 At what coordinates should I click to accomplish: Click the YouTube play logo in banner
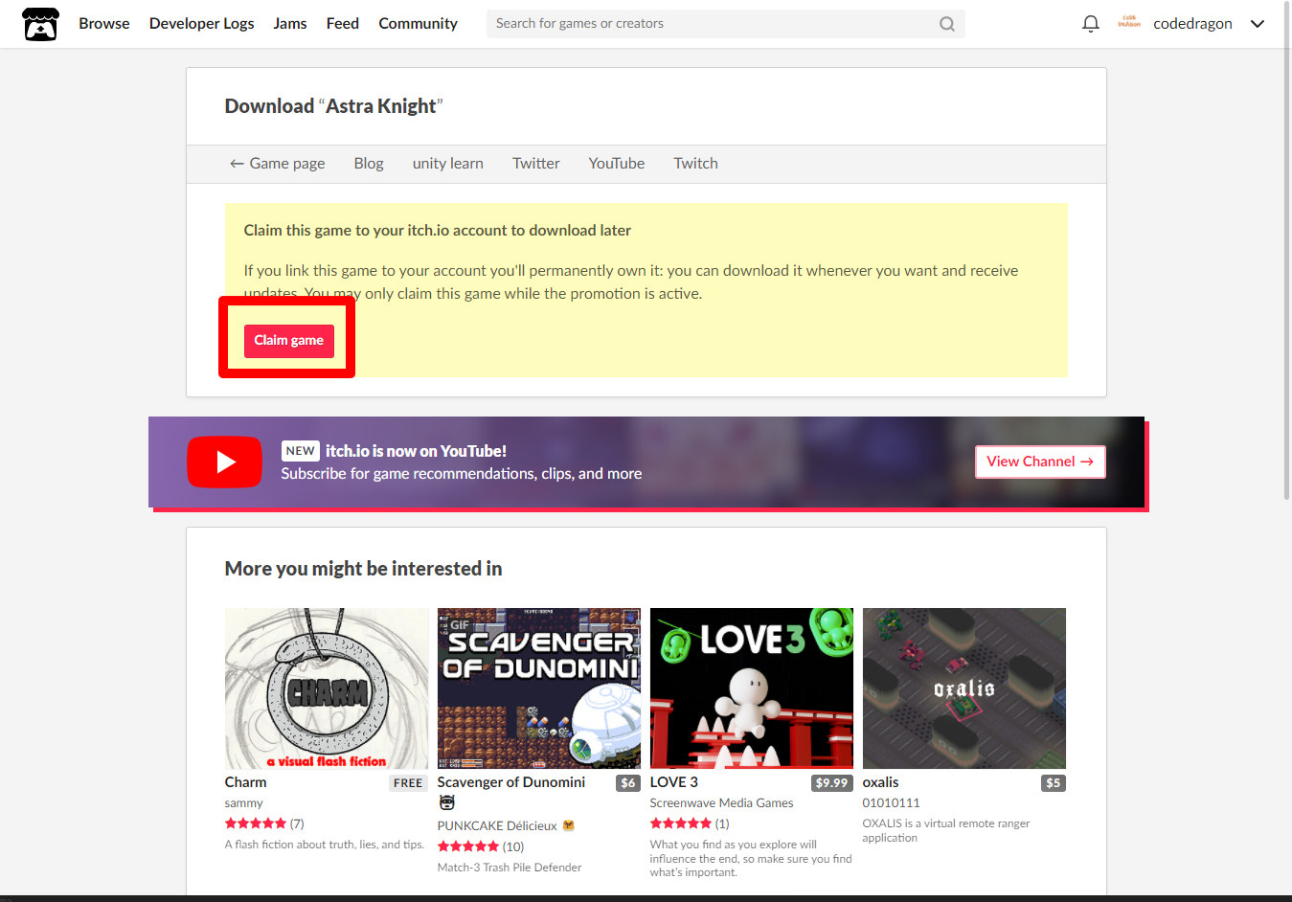(x=224, y=462)
